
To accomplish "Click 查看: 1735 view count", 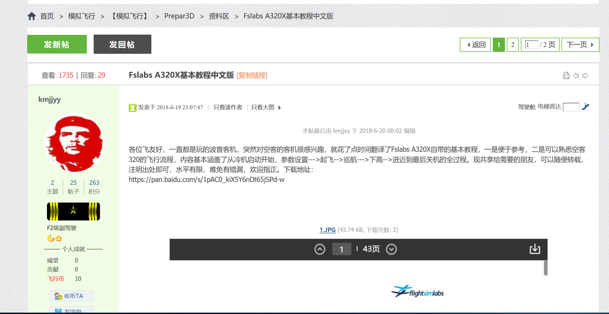I will 57,75.
